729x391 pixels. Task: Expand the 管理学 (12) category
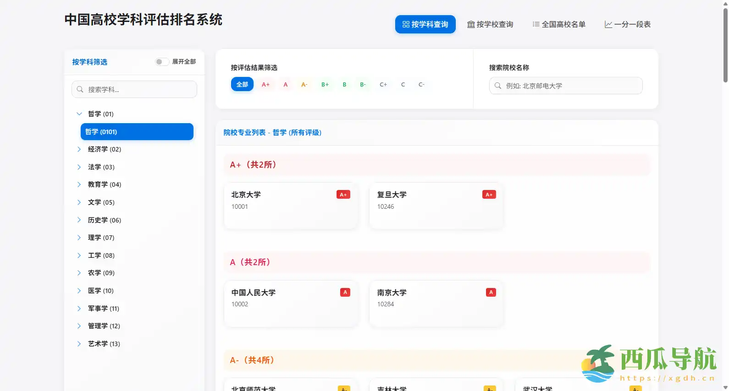pyautogui.click(x=79, y=326)
